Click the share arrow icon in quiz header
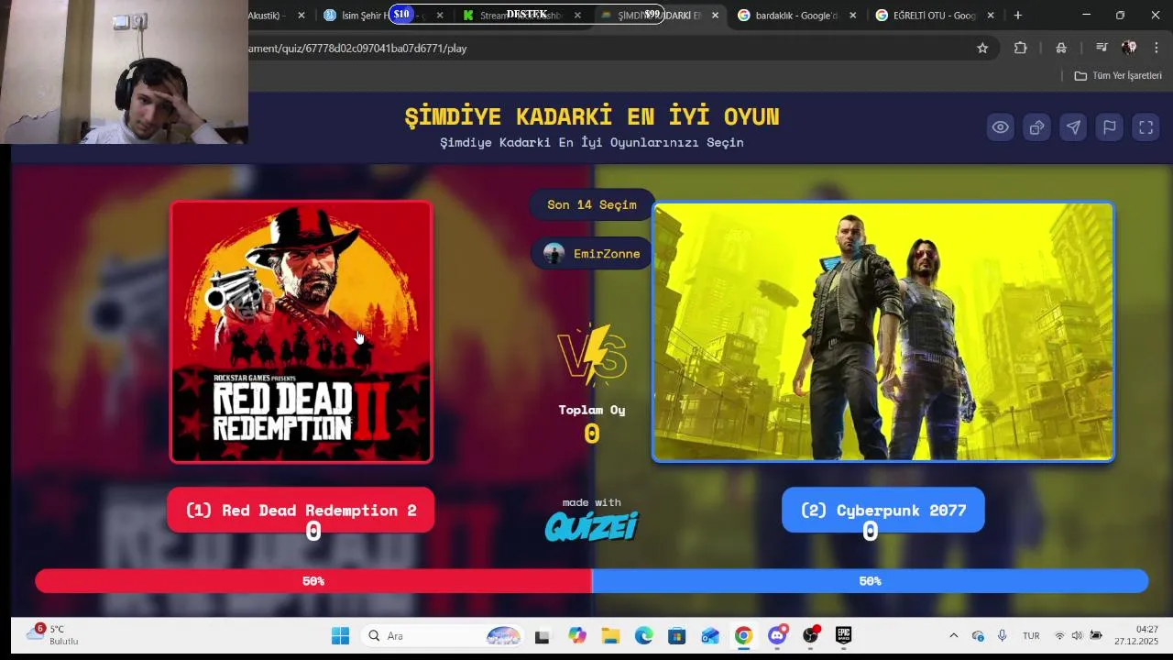This screenshot has height=660, width=1173. [x=1036, y=127]
